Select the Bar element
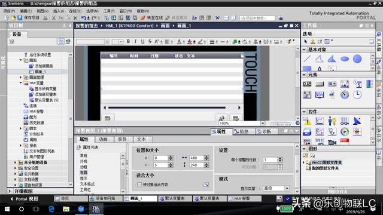 370,84
